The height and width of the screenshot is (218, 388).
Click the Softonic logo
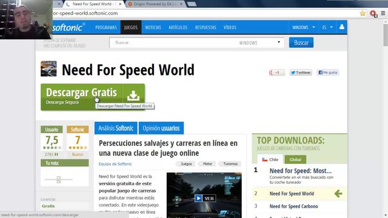pyautogui.click(x=69, y=27)
